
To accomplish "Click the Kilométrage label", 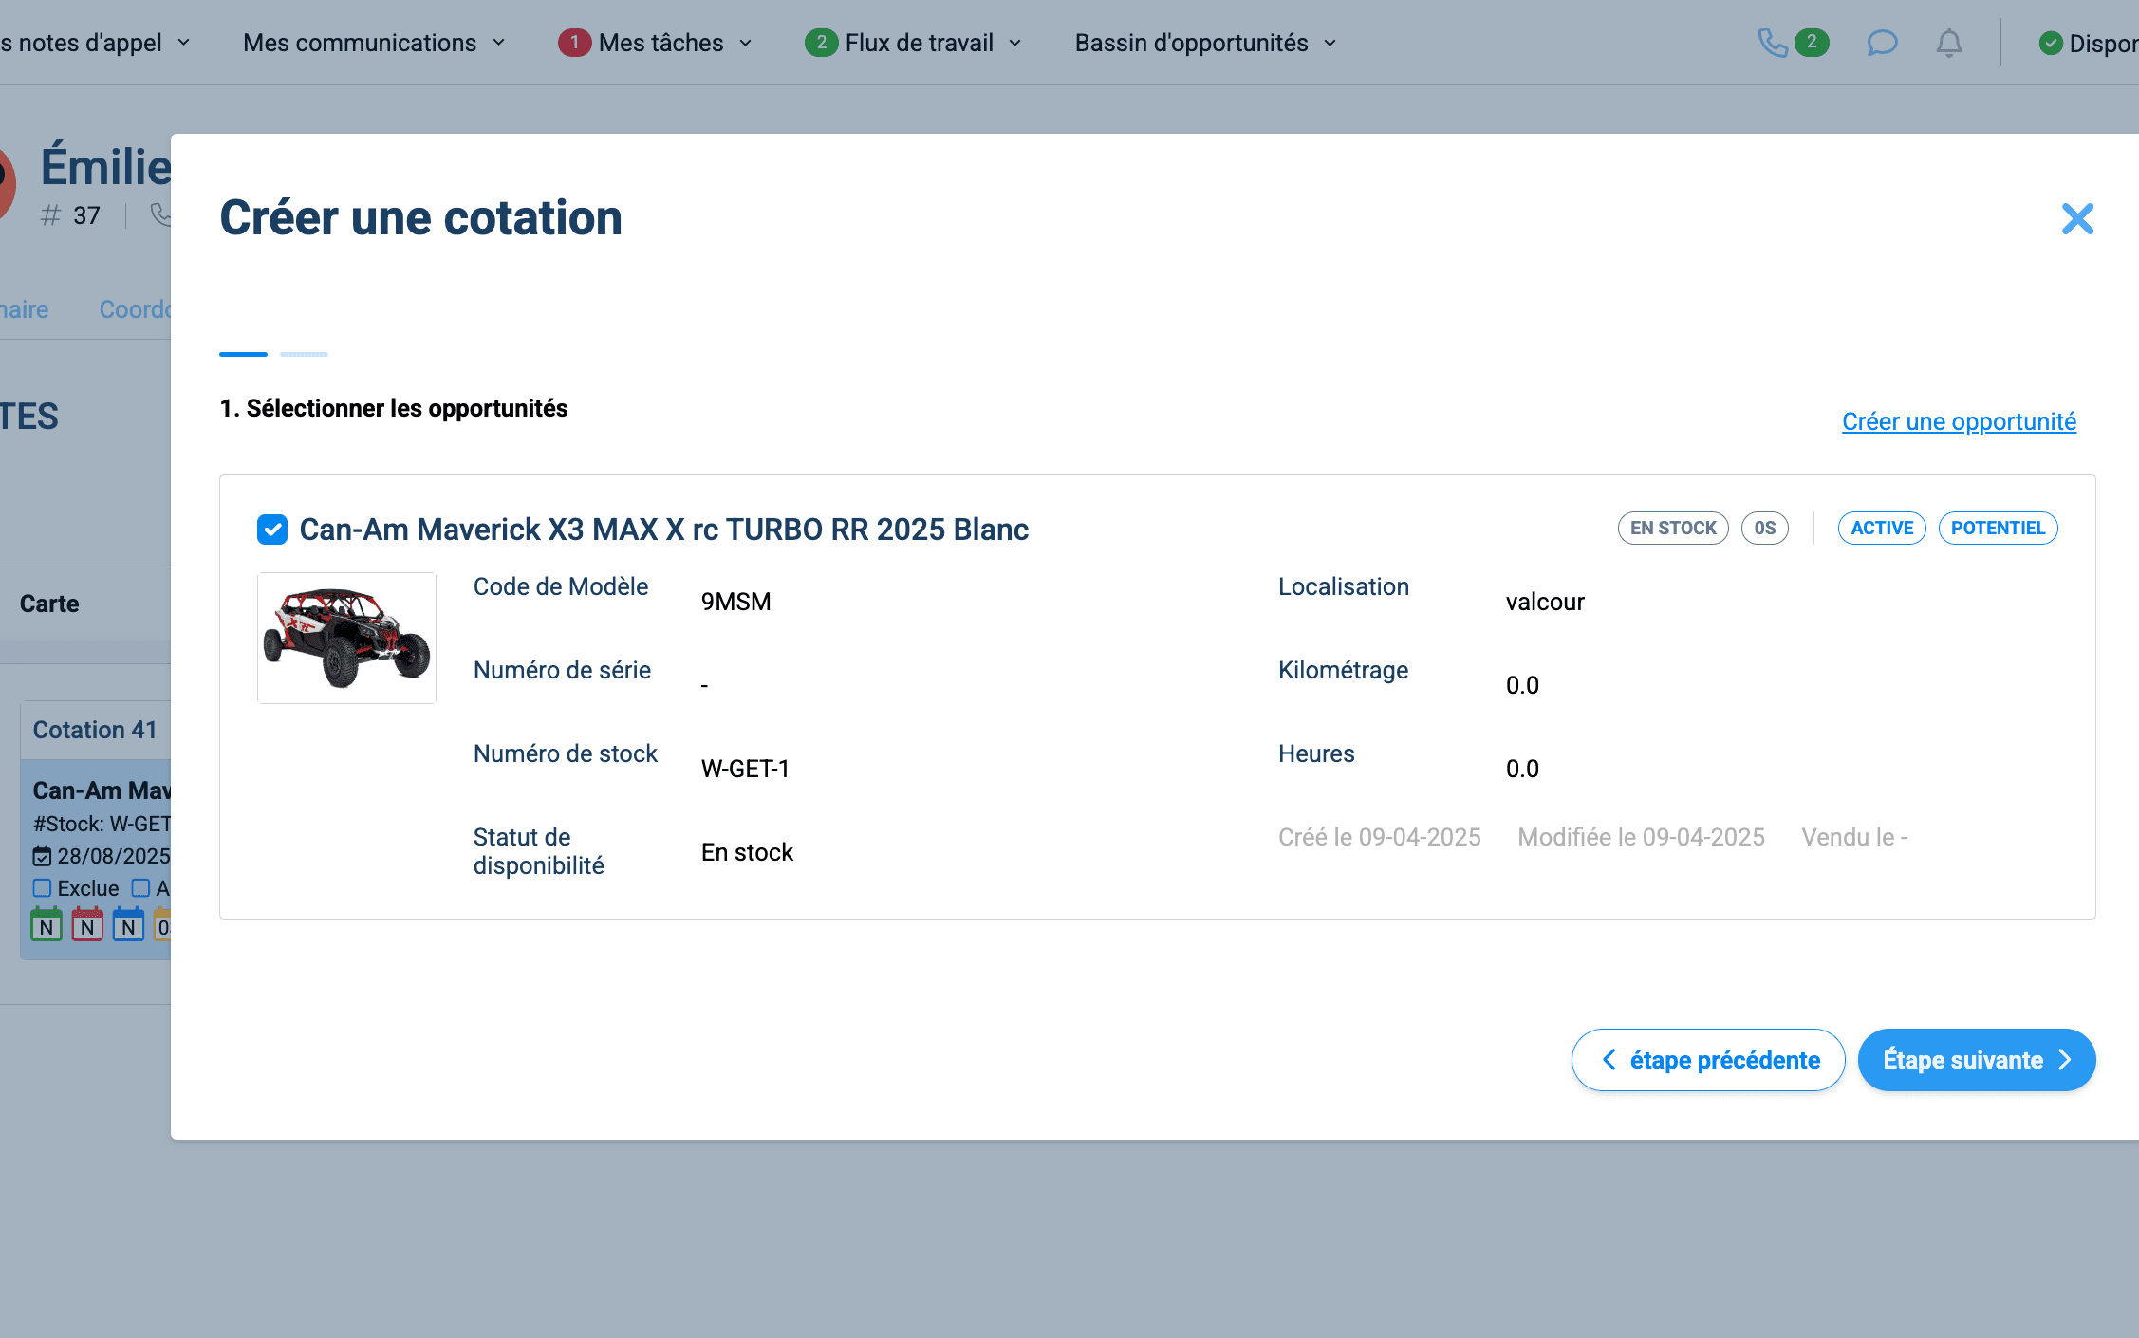I will click(1343, 670).
